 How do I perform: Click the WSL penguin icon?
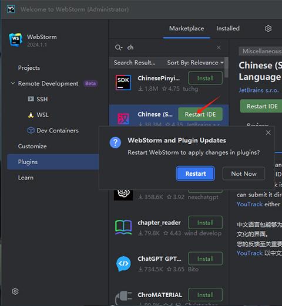coord(31,115)
